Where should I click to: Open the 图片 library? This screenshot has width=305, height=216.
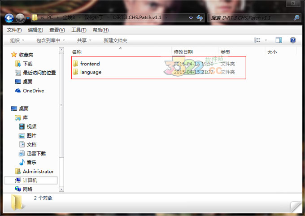click(31, 135)
